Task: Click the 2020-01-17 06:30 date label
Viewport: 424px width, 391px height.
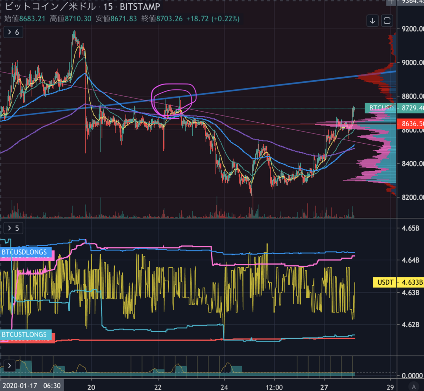Action: 32,385
